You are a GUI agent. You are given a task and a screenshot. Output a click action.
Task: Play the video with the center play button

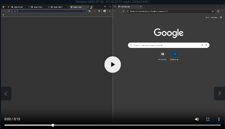pos(113,64)
